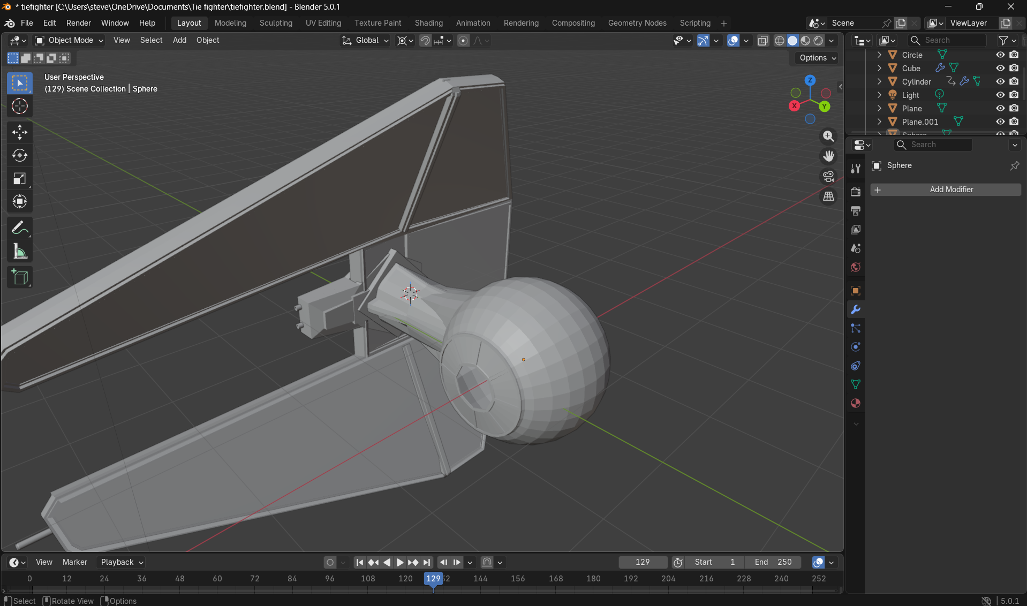Select the Rotate tool
This screenshot has height=606, width=1027.
tap(20, 155)
